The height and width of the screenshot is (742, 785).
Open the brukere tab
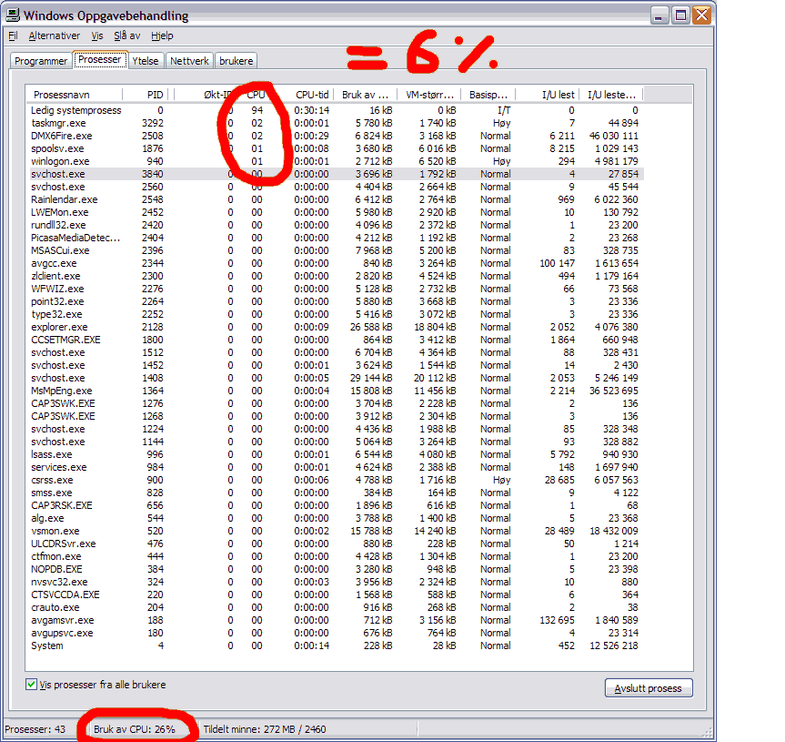[236, 61]
